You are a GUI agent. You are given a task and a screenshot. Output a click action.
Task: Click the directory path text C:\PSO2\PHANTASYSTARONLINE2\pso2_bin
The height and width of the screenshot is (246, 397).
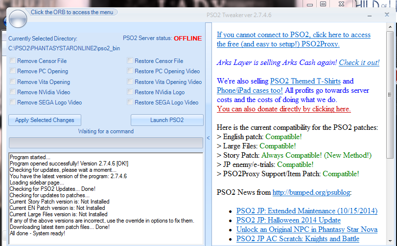click(x=64, y=48)
